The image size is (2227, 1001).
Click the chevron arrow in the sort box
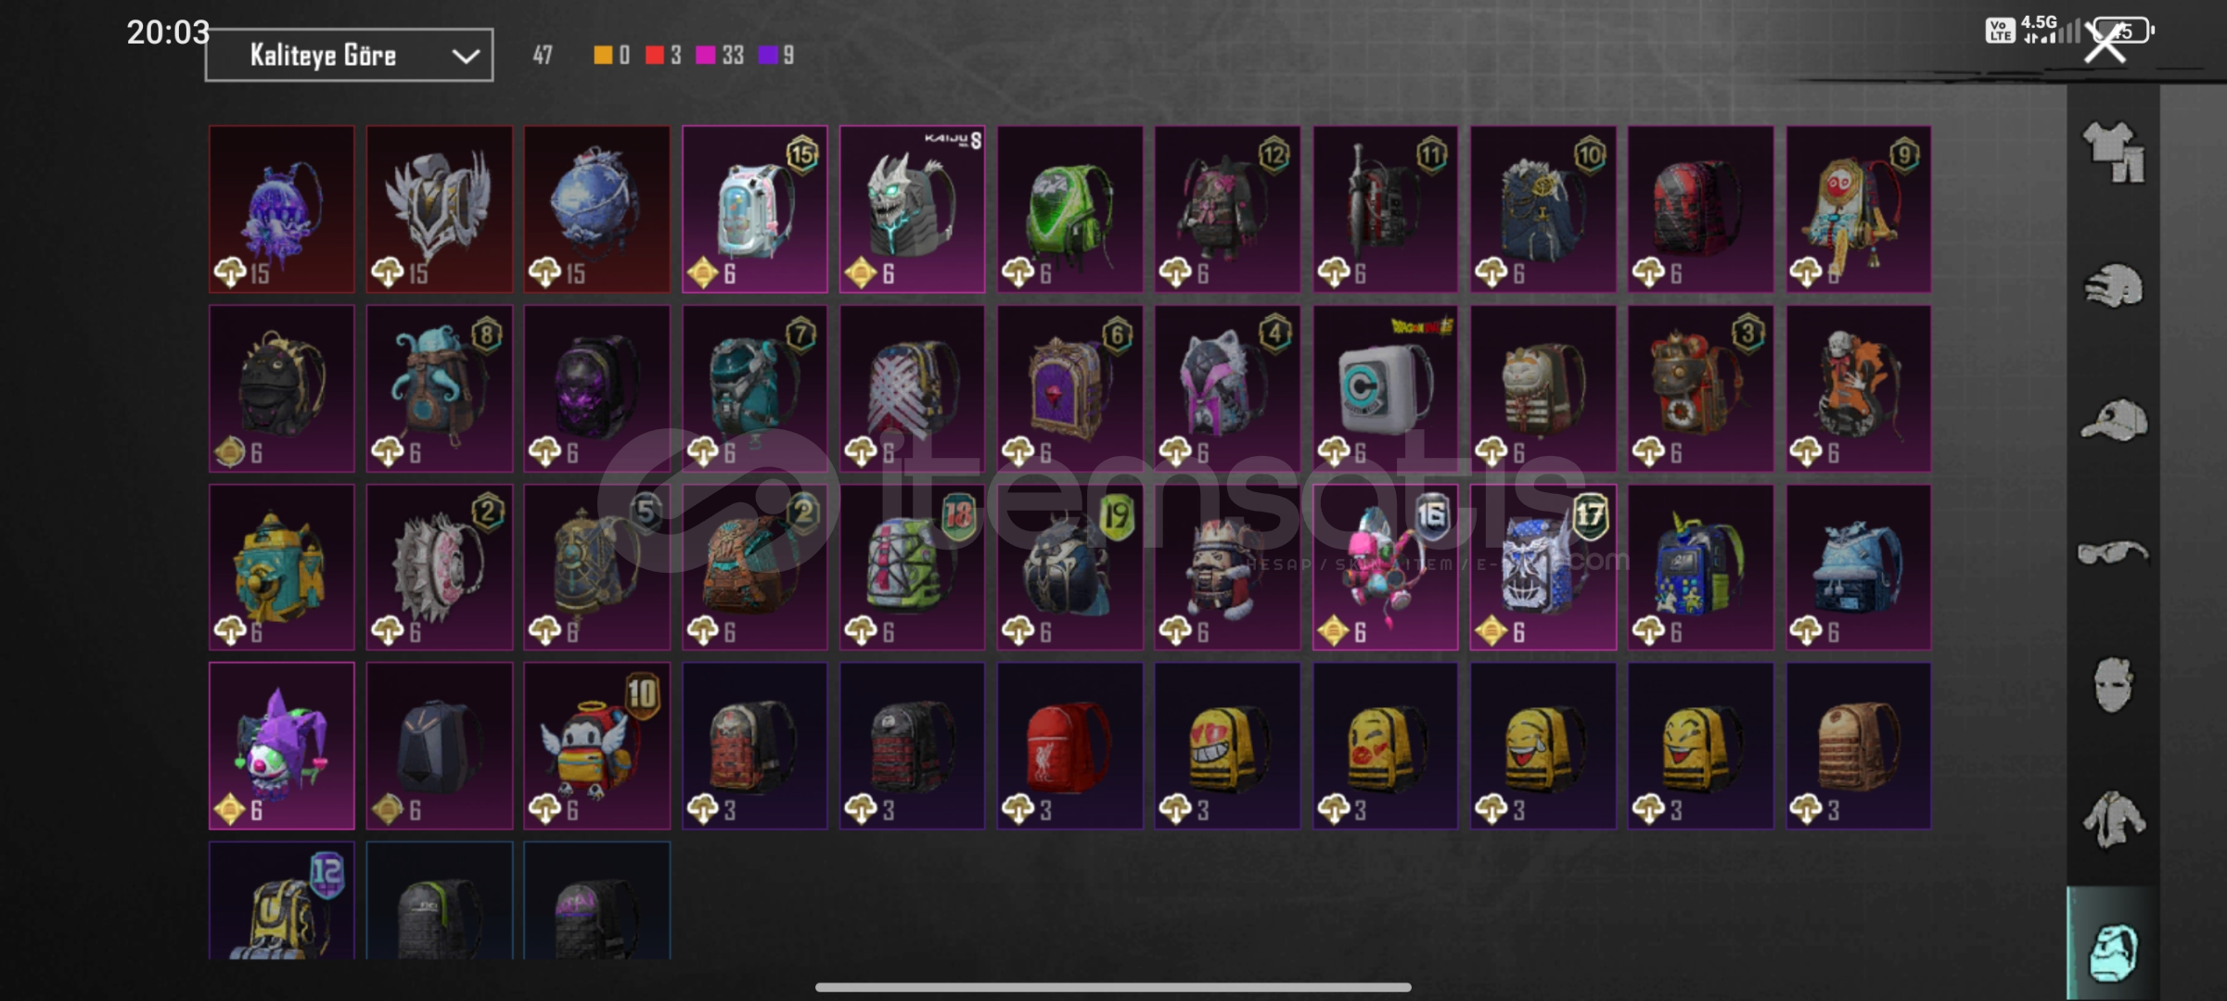tap(466, 57)
